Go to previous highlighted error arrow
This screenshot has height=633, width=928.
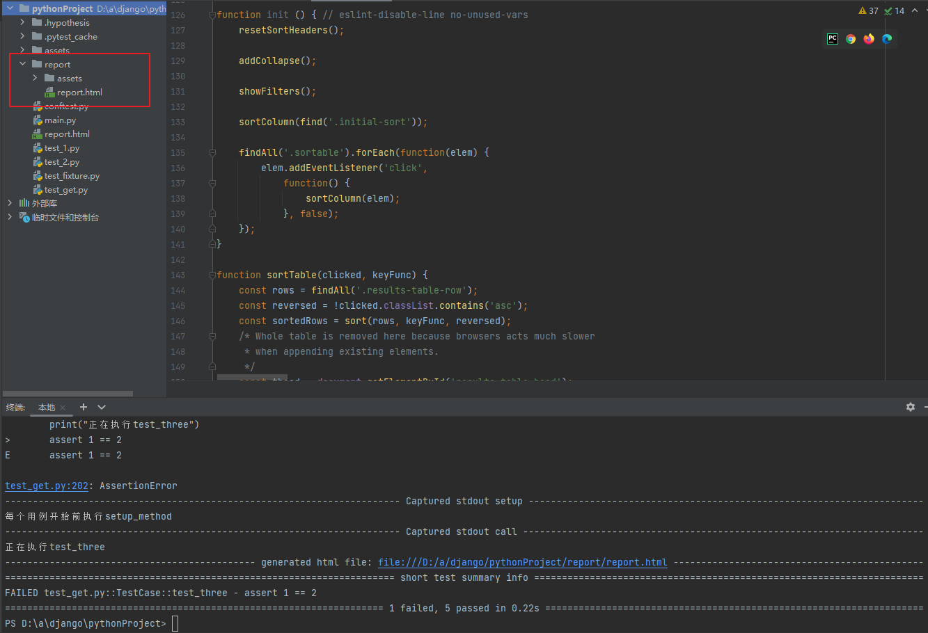tap(915, 10)
